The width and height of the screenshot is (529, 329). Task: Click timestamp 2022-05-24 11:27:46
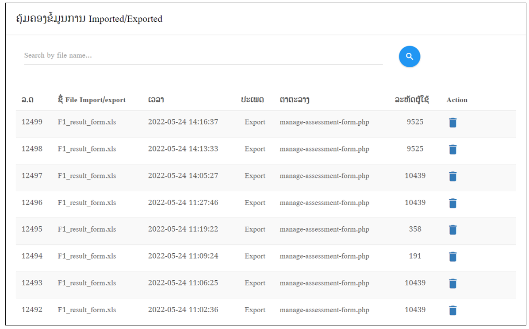(x=183, y=203)
